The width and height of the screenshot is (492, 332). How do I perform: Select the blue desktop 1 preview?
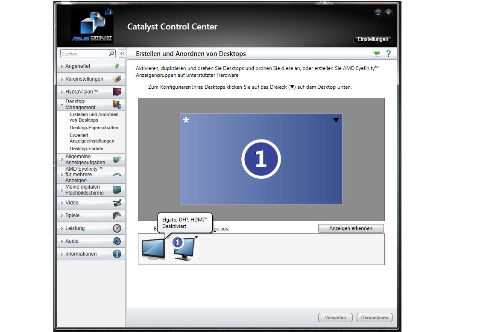261,159
